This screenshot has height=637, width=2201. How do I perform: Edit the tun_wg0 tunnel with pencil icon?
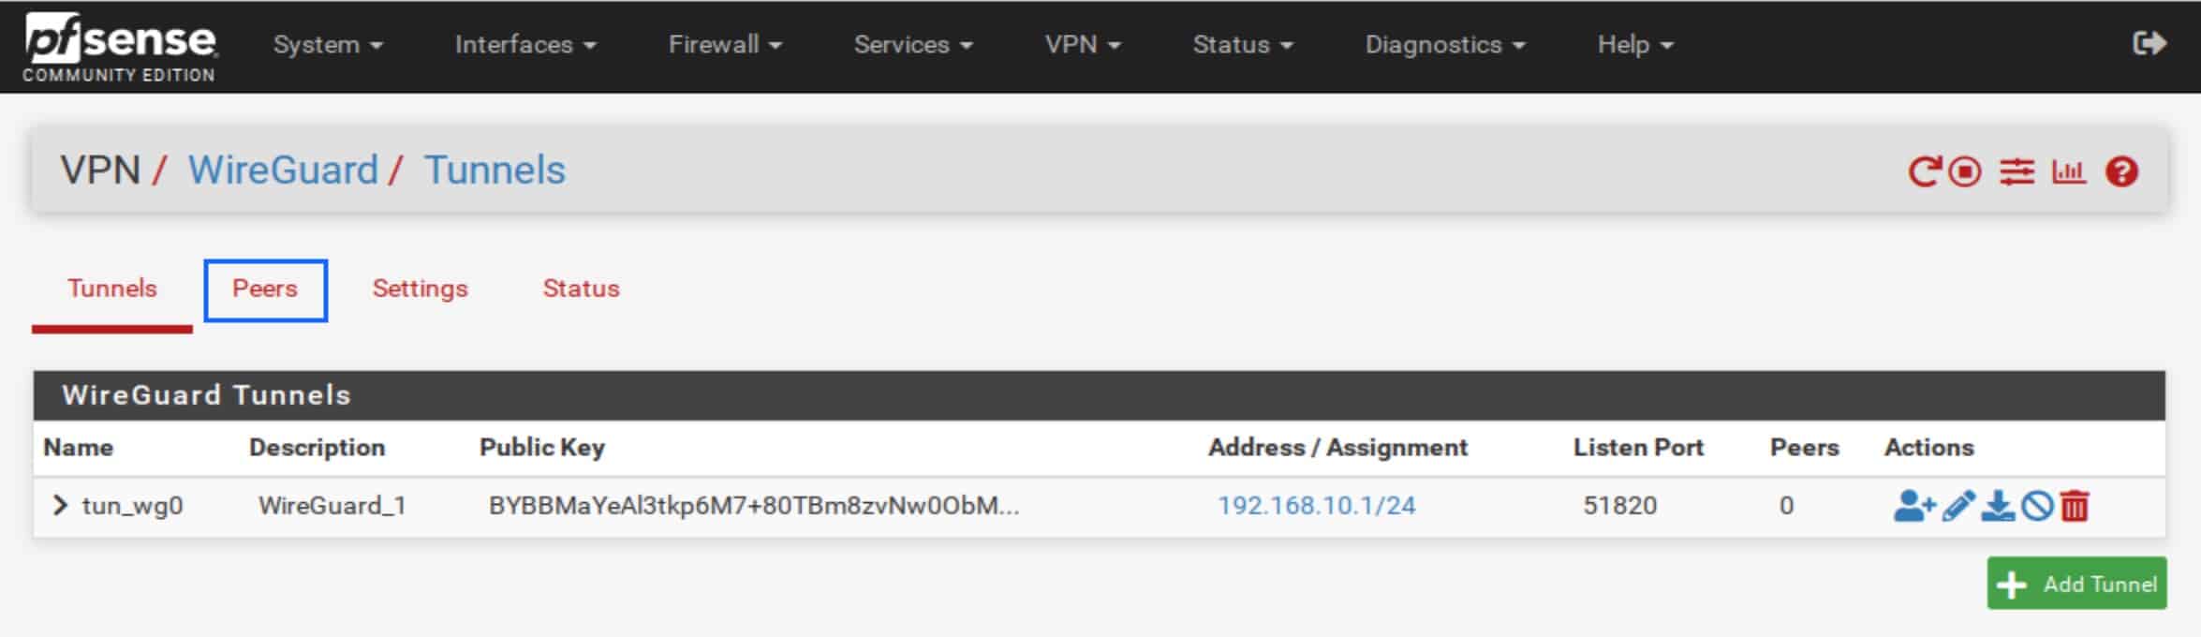(1958, 506)
